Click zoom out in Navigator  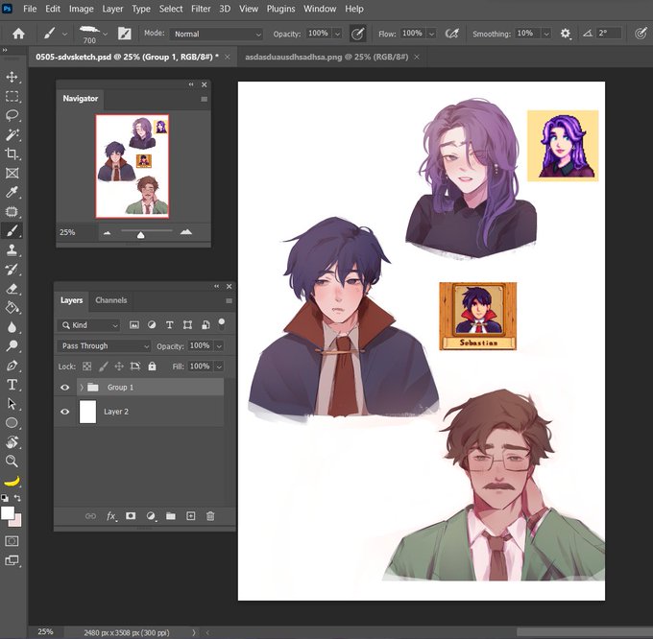pos(107,233)
